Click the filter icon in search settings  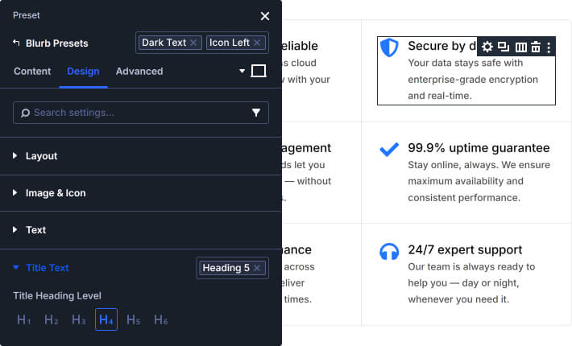click(256, 113)
